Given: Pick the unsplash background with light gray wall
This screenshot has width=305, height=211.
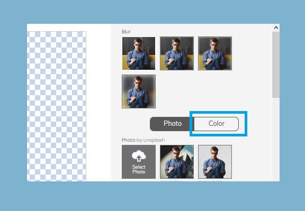Looking at the screenshot, I should [215, 162].
